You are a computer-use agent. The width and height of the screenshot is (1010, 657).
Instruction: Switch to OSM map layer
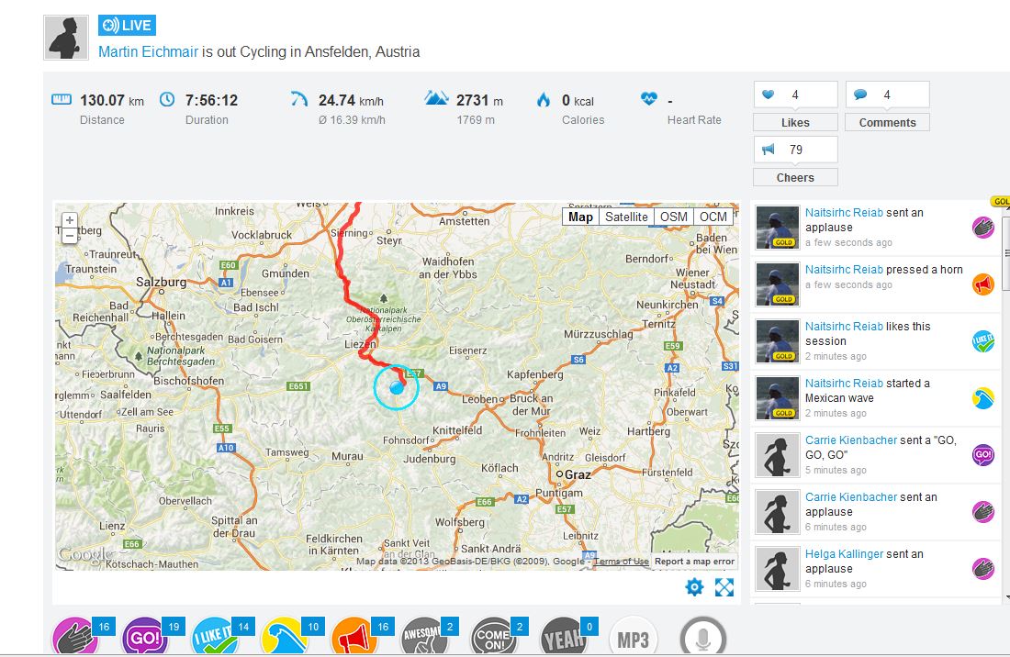(674, 217)
